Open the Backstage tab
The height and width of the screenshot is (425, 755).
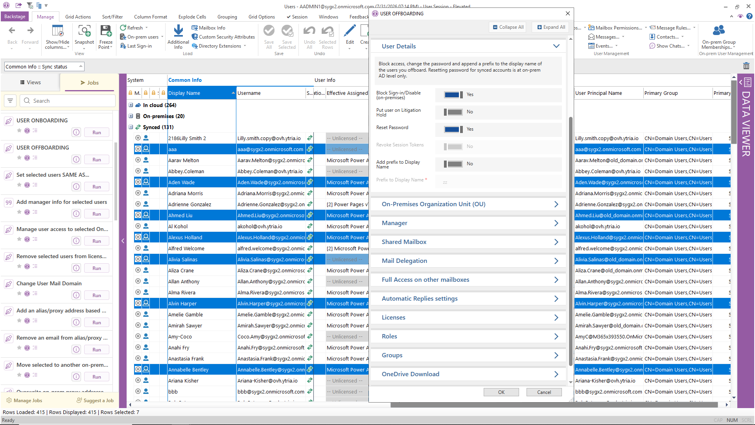(15, 17)
